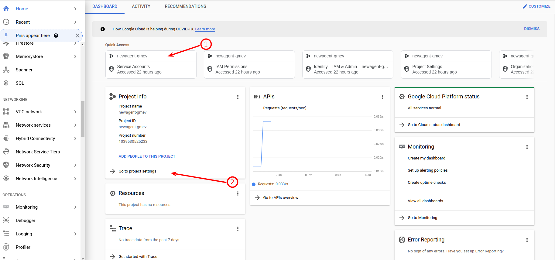Click the Monitoring icon in sidebar

coord(6,207)
